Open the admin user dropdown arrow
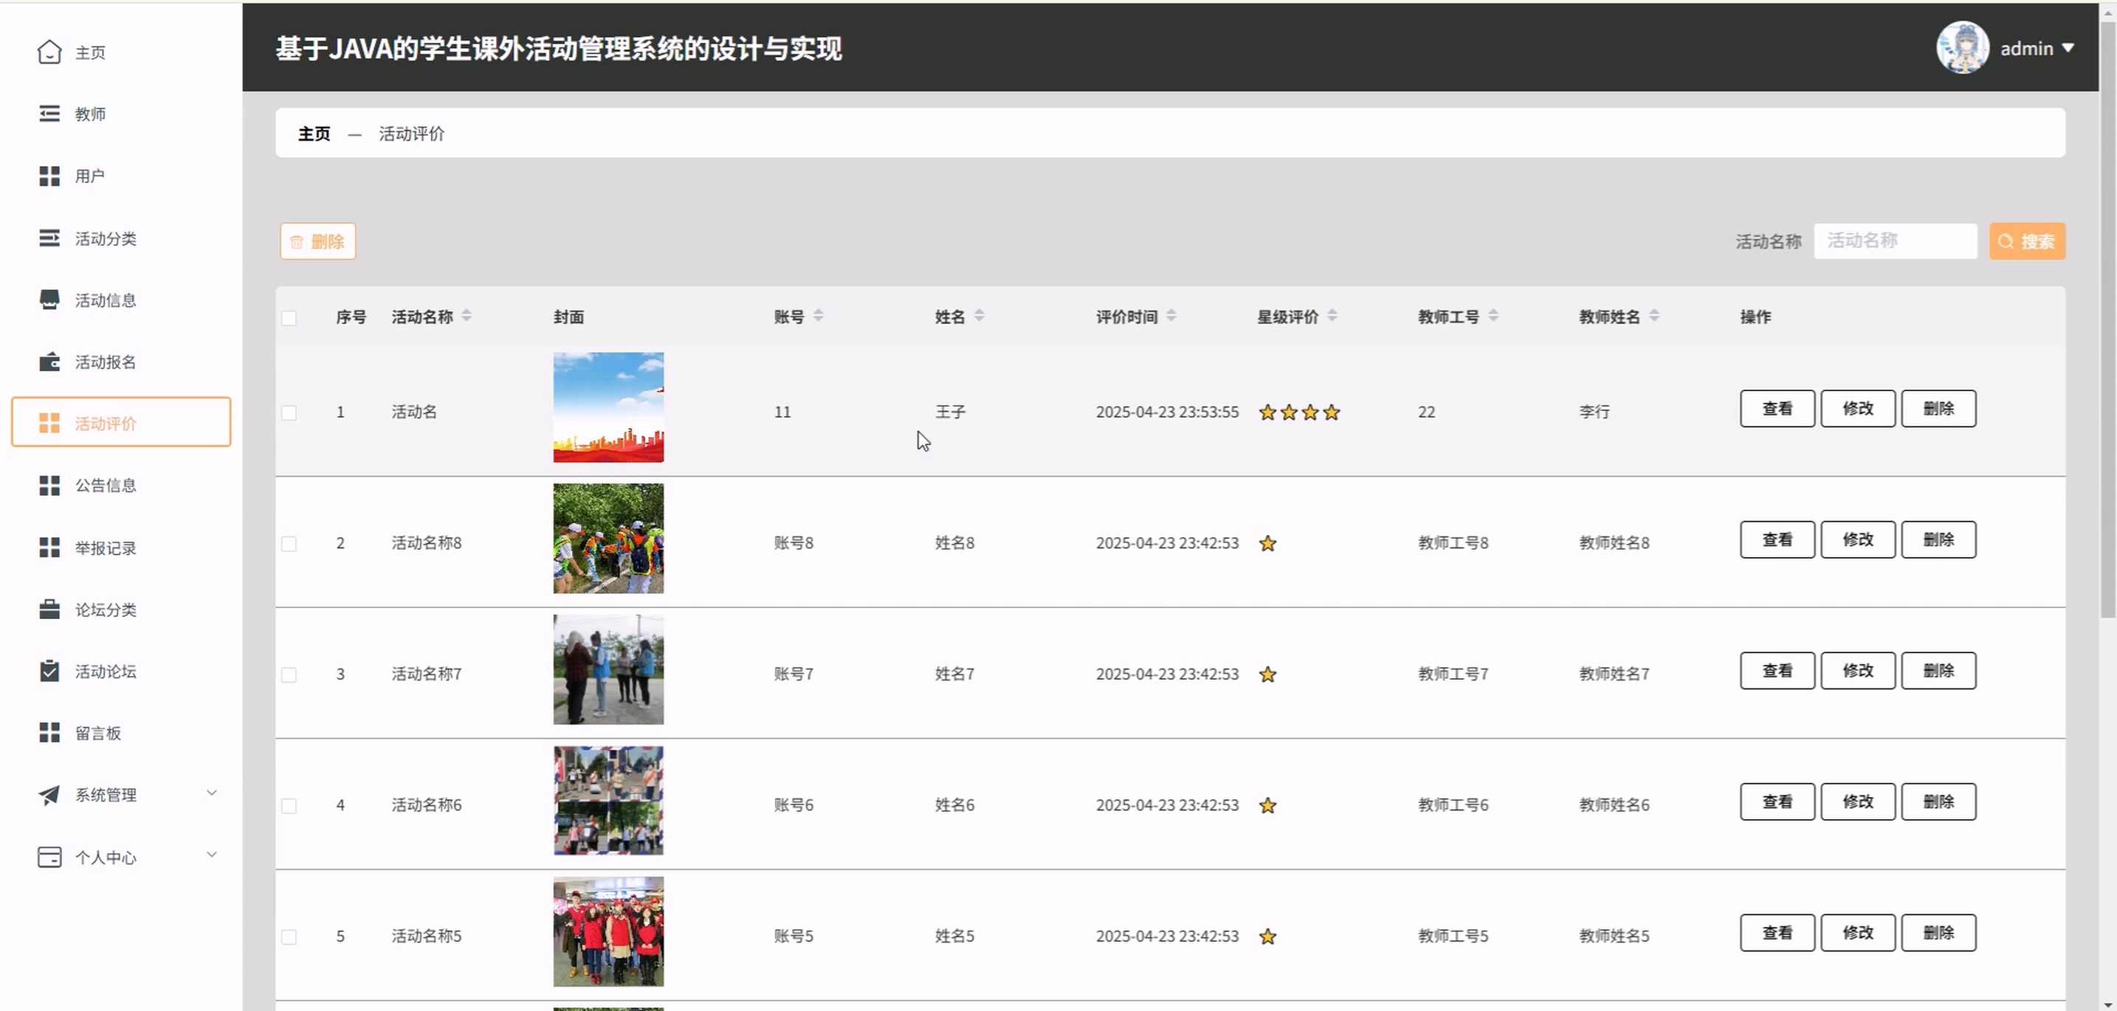The width and height of the screenshot is (2117, 1011). pos(2068,48)
